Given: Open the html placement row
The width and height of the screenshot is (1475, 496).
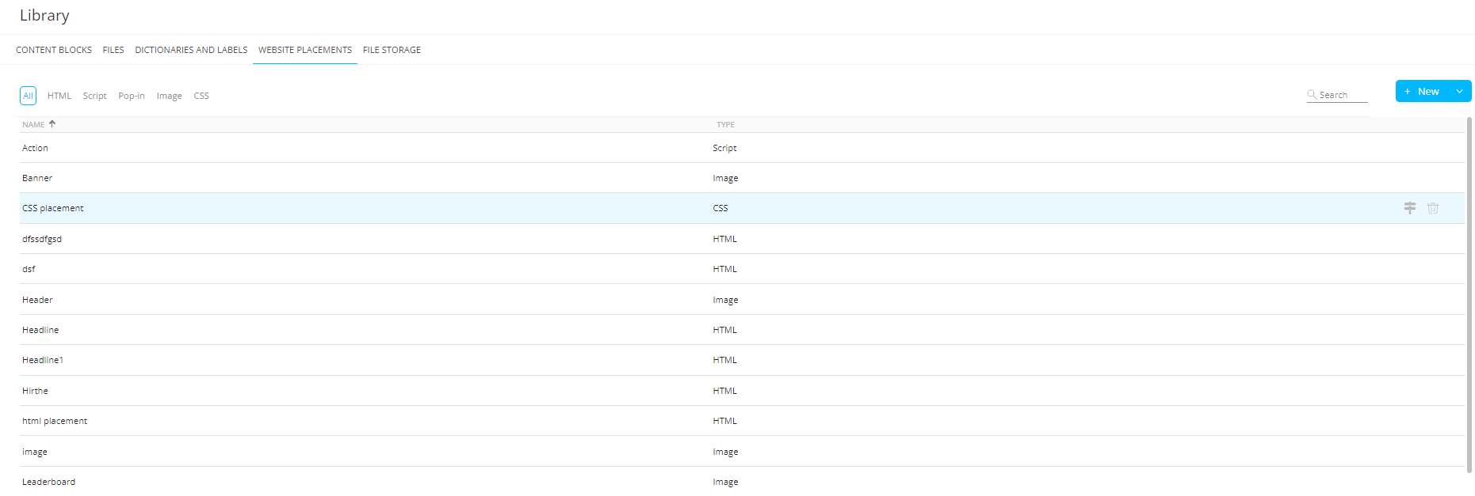Looking at the screenshot, I should (x=742, y=421).
